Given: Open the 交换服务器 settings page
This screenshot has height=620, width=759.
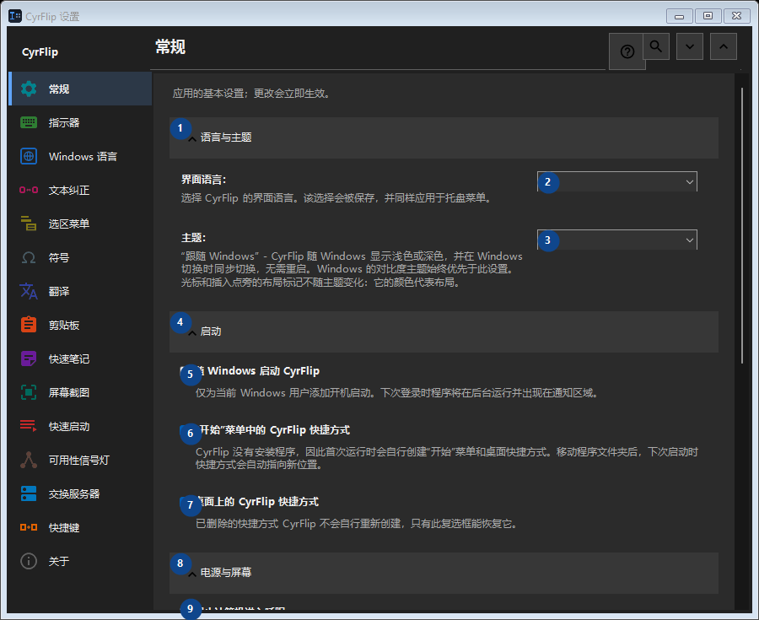Looking at the screenshot, I should 80,493.
